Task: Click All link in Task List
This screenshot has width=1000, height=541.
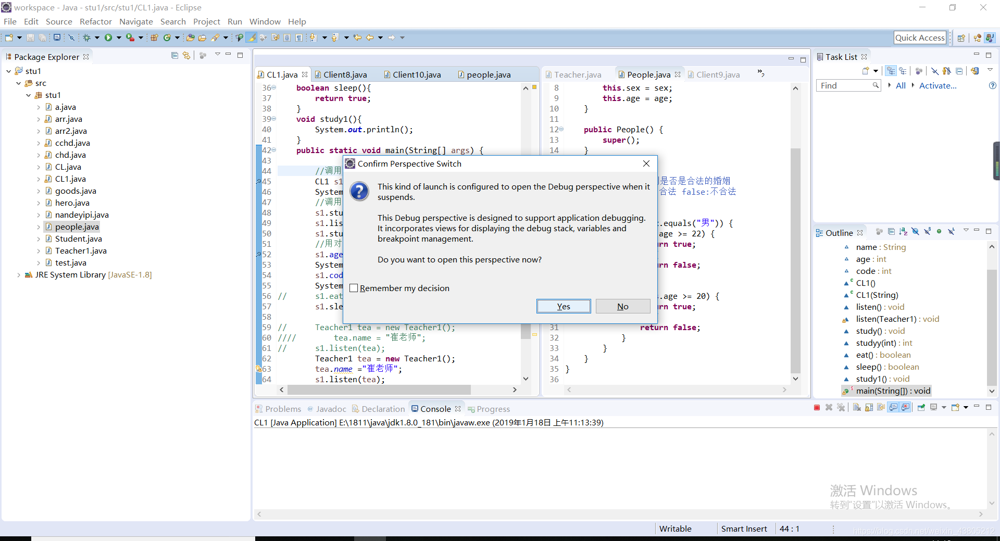Action: point(901,85)
